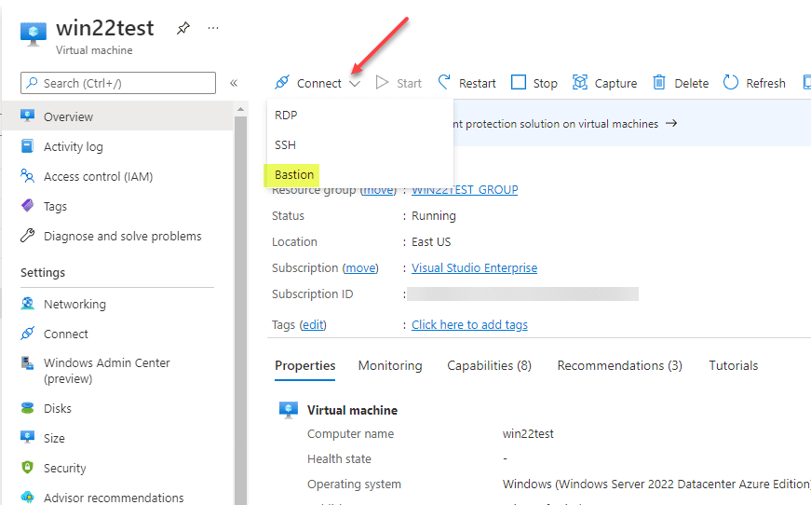The image size is (811, 505).
Task: Open the Recommendations (3) tab
Action: pyautogui.click(x=619, y=365)
